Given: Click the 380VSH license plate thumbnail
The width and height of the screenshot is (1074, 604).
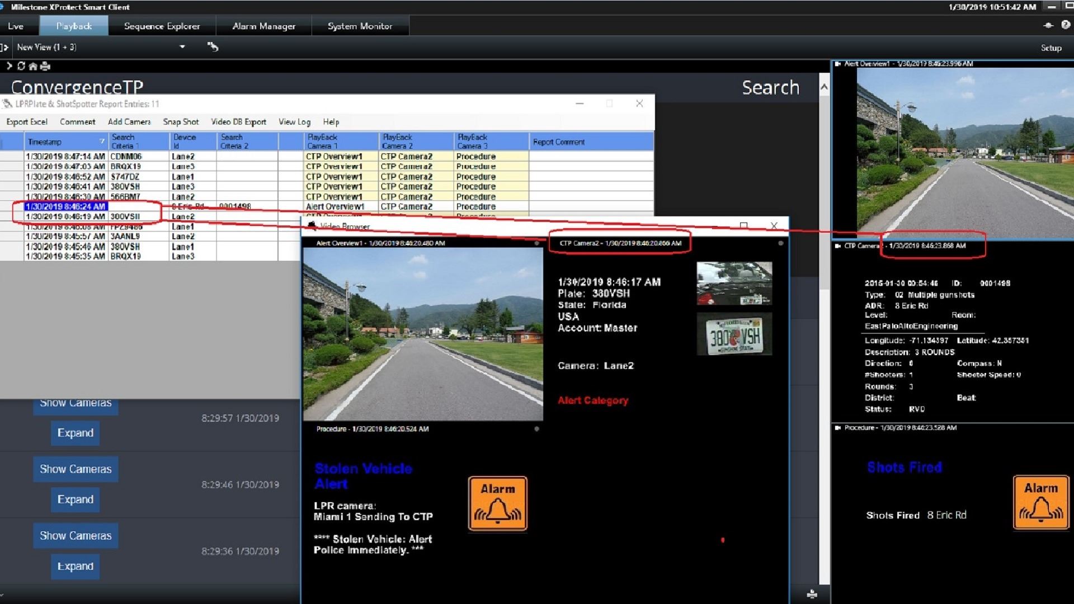Looking at the screenshot, I should (734, 334).
